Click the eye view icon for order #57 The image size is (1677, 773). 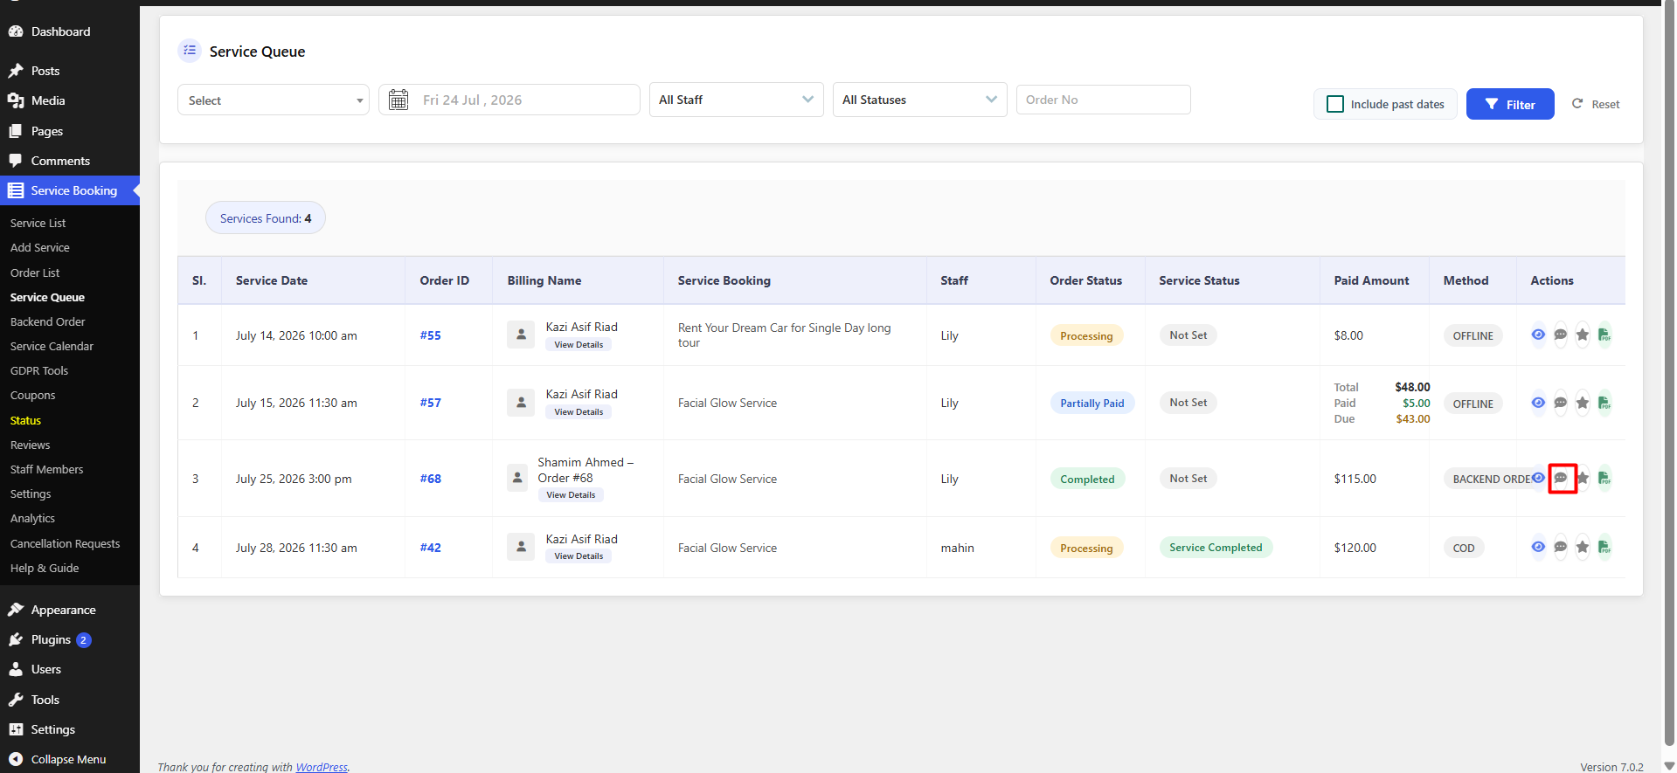click(x=1538, y=403)
